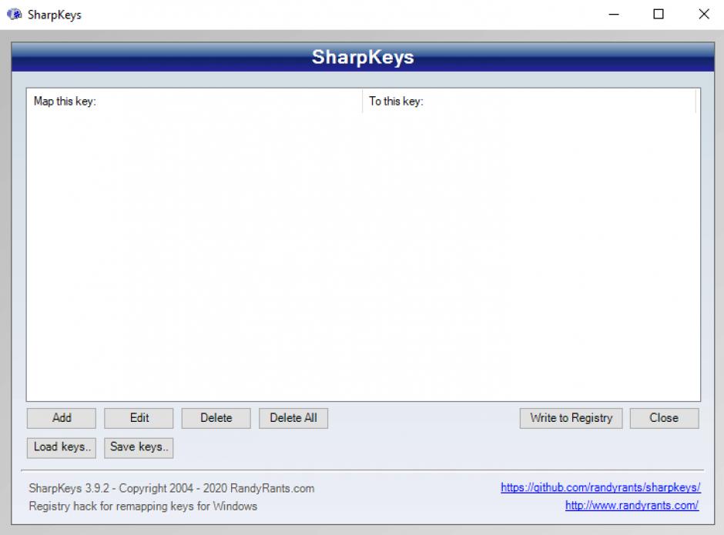Close the window using the title bar X
This screenshot has width=724, height=535.
[x=703, y=15]
